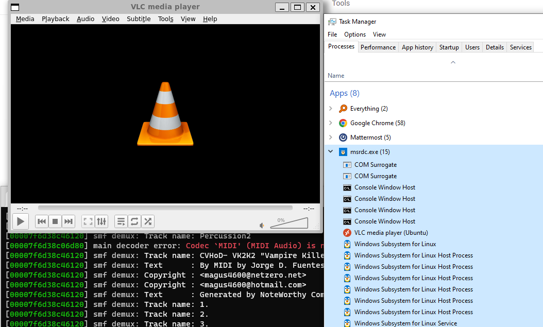Click the Task Manager title bar icon
Viewport: 543px width, 327px height.
coord(332,22)
